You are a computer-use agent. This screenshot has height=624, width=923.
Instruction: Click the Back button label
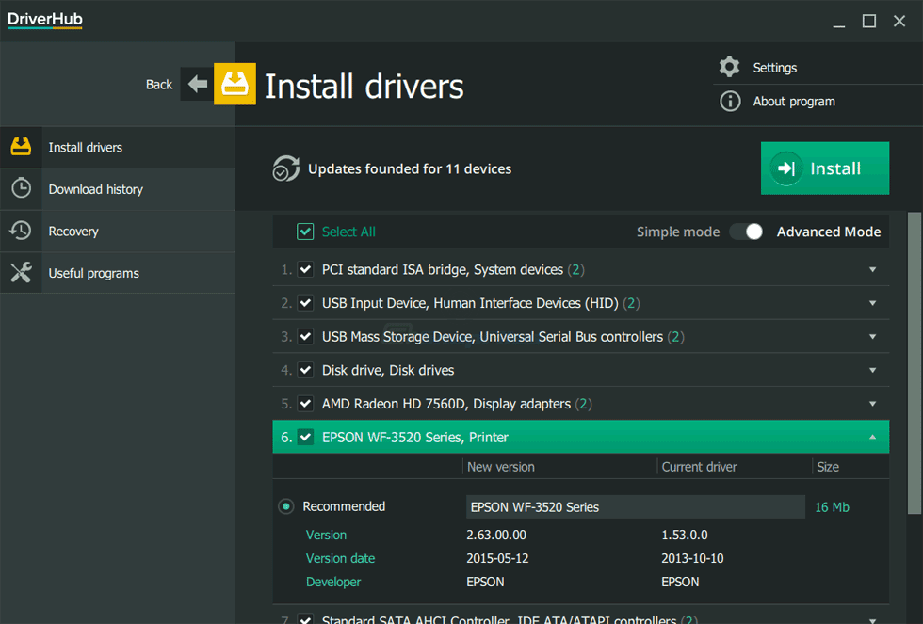159,85
